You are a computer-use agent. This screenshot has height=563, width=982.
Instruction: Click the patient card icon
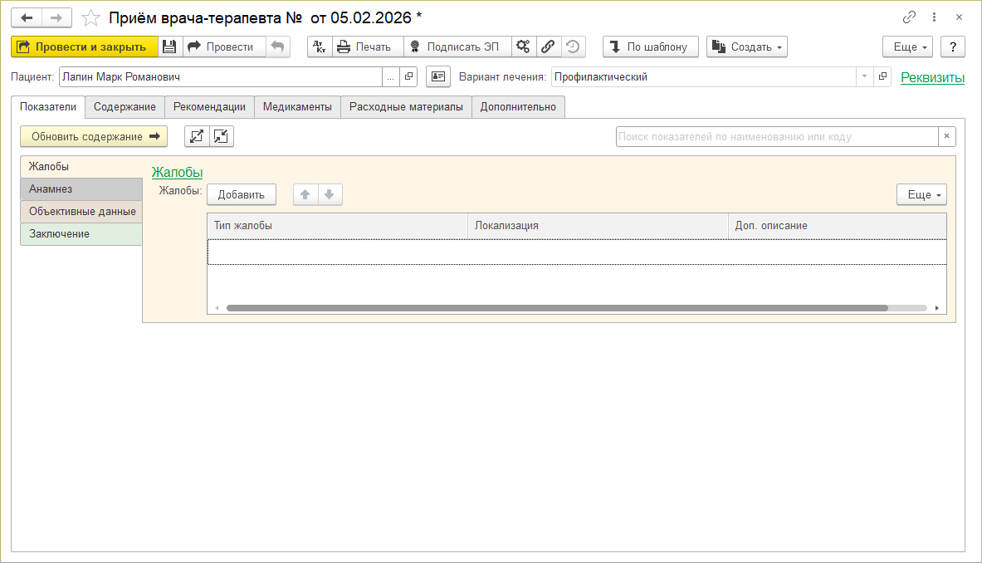438,77
